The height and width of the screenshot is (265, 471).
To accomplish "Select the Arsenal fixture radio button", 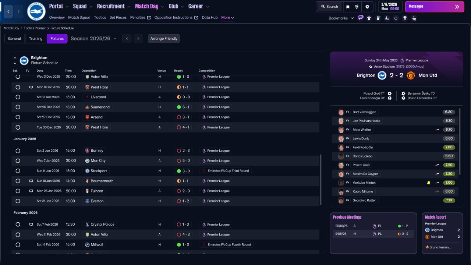I will (18, 117).
